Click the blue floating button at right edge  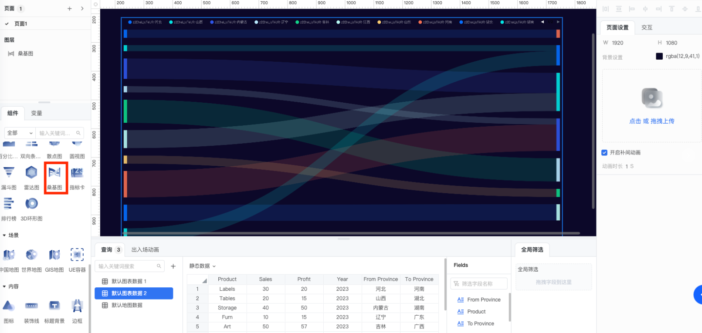(698, 295)
